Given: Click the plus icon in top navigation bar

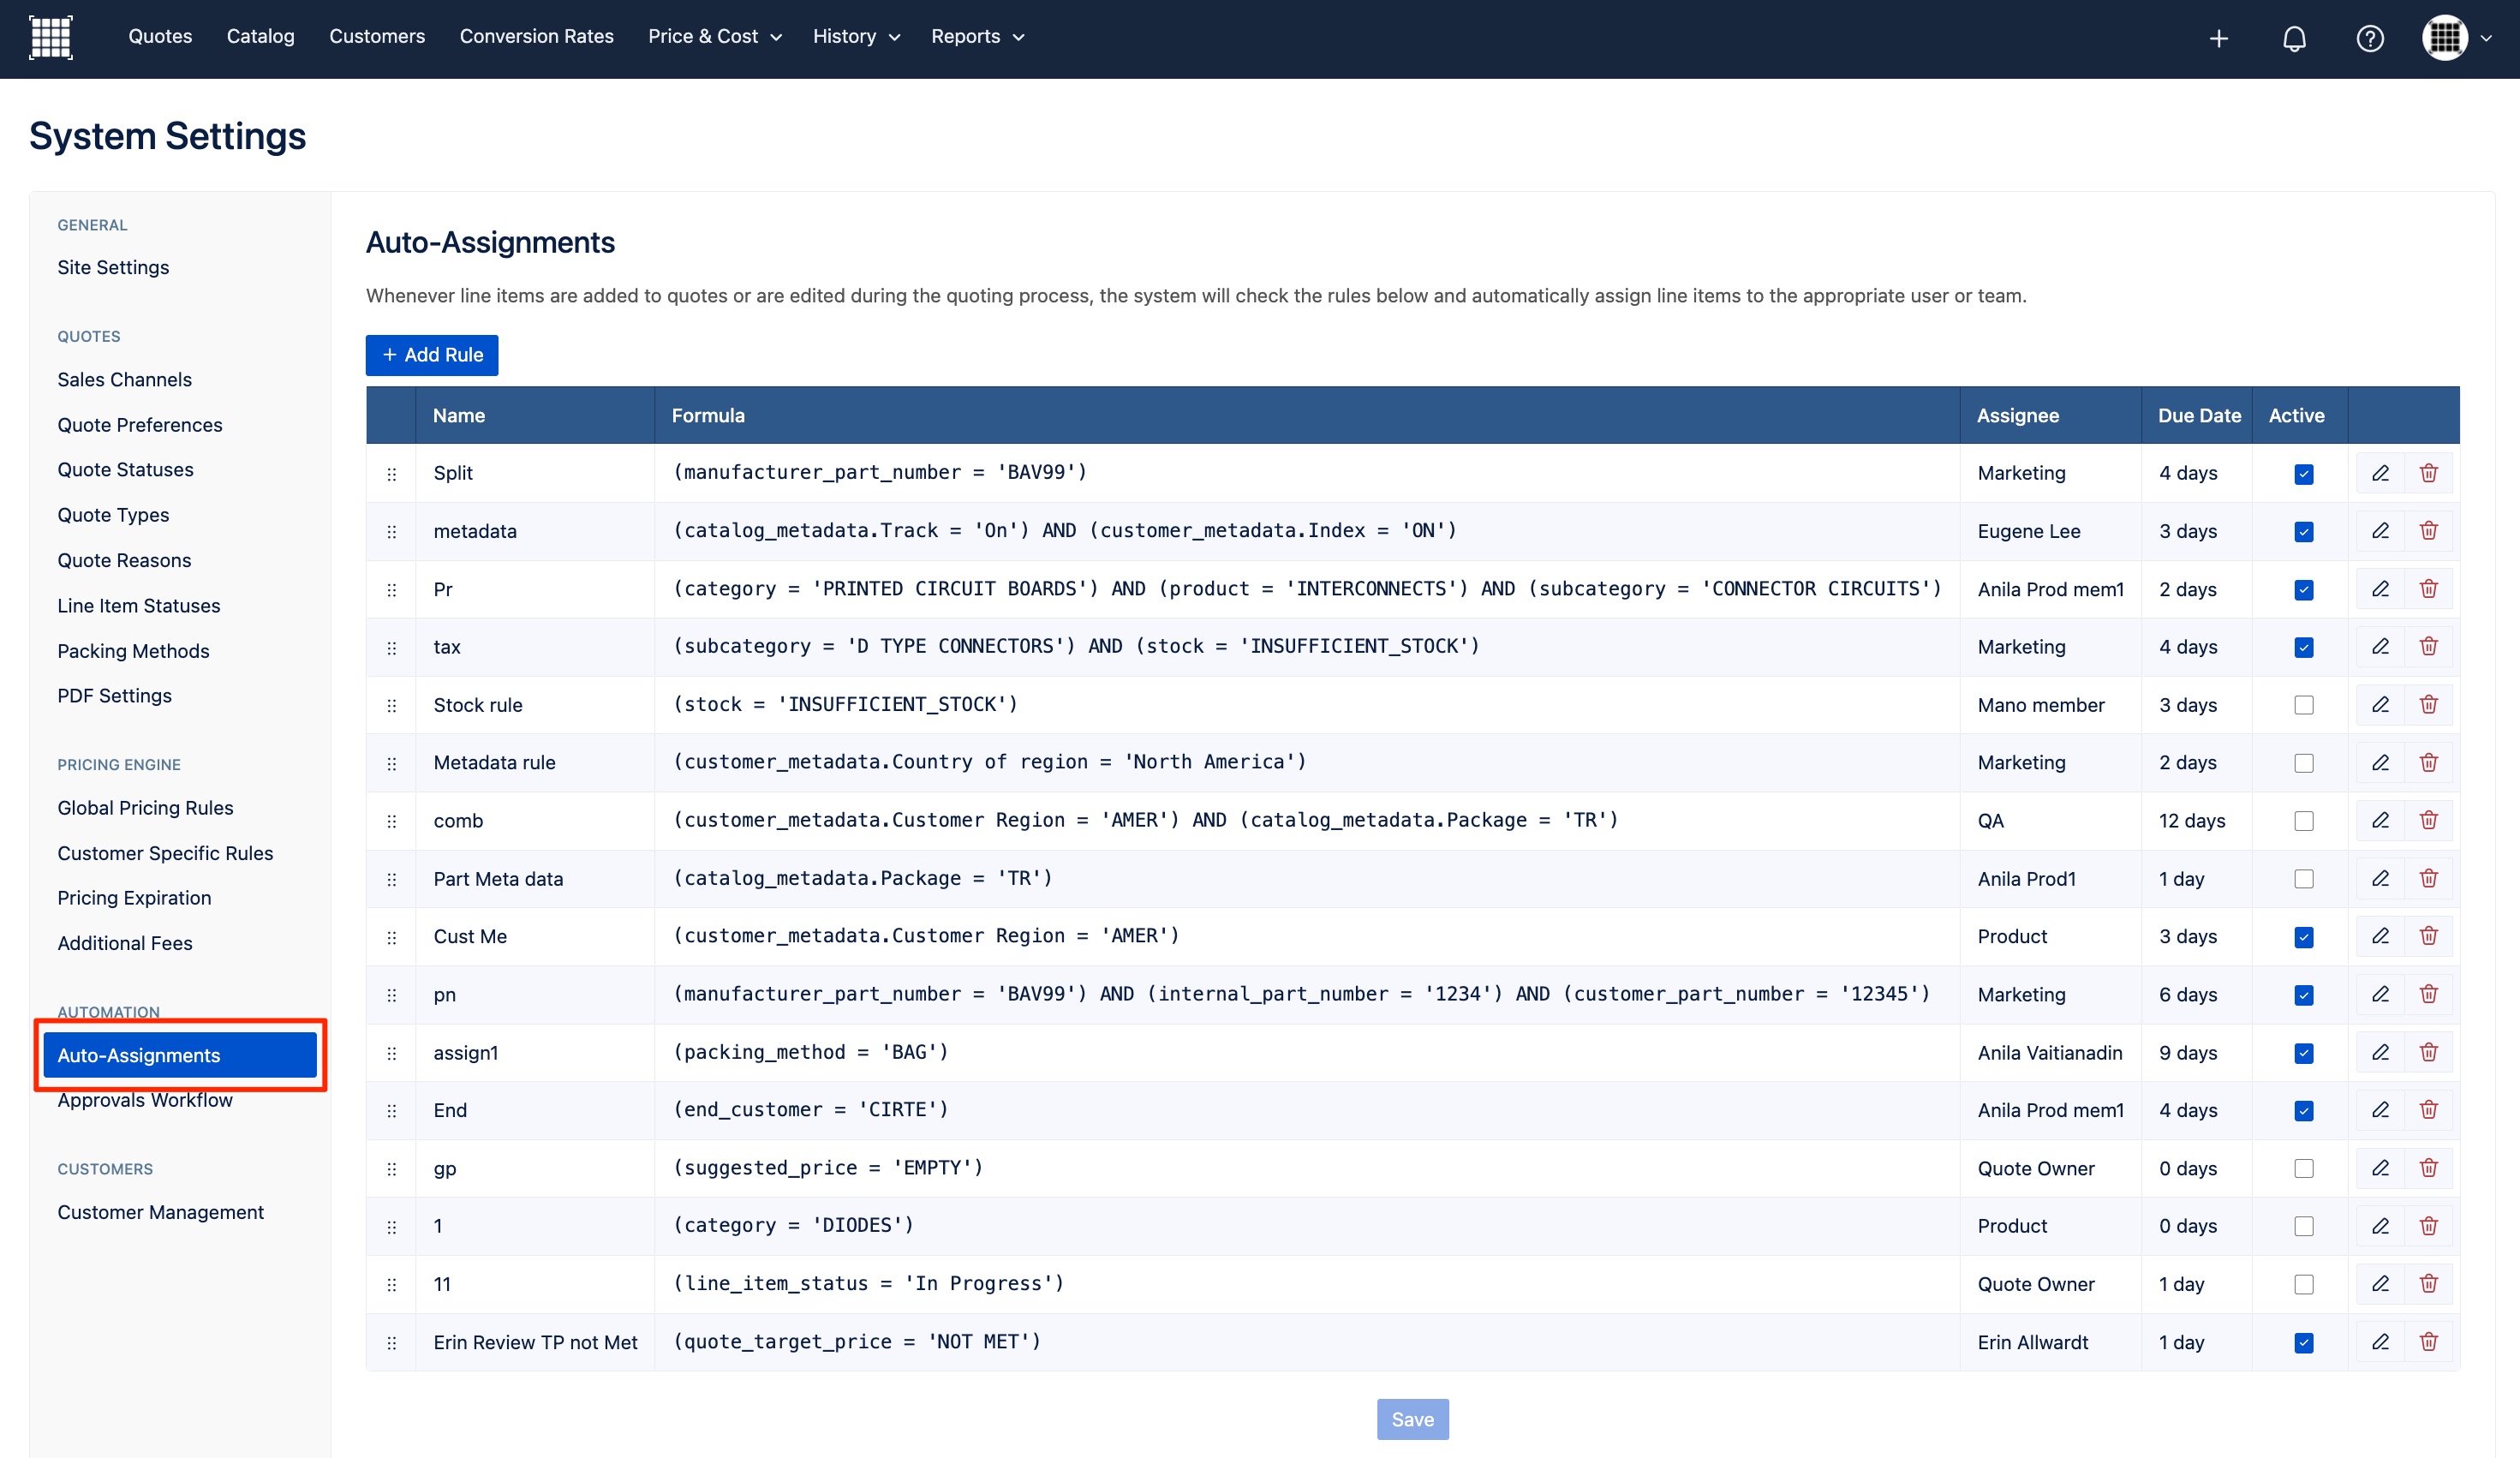Looking at the screenshot, I should [2218, 38].
